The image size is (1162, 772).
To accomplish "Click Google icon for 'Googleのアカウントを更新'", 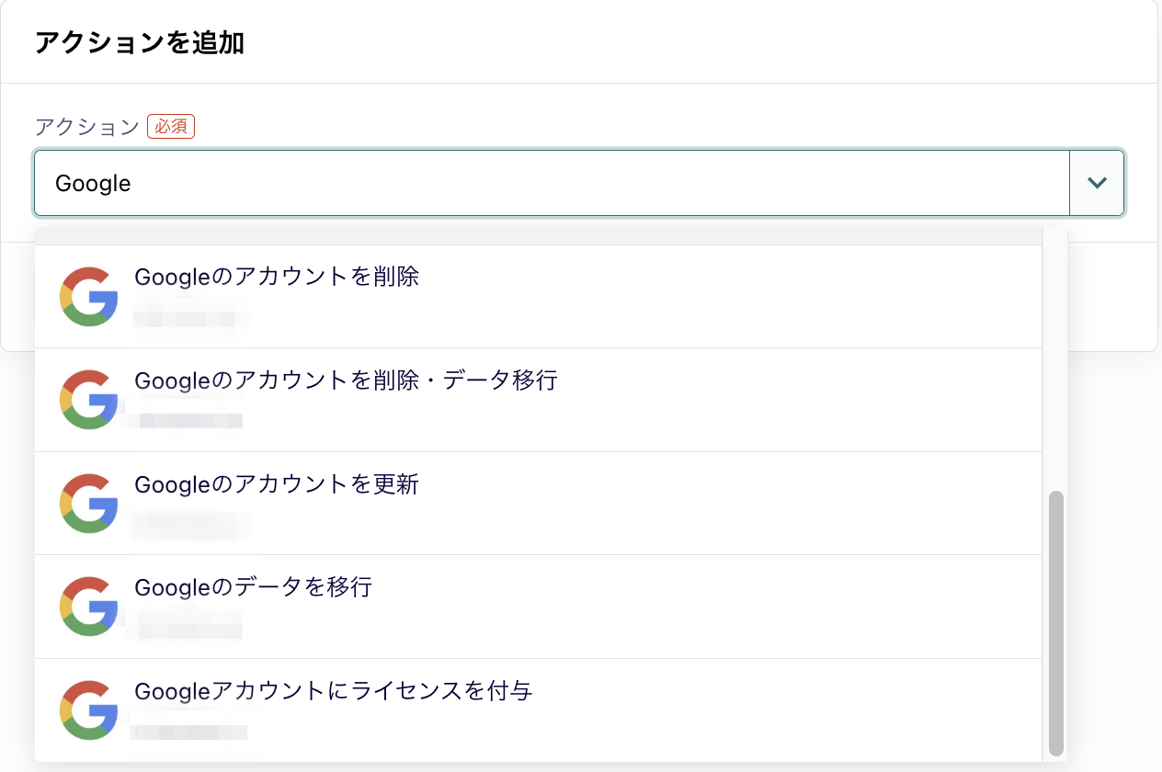I will click(x=88, y=503).
